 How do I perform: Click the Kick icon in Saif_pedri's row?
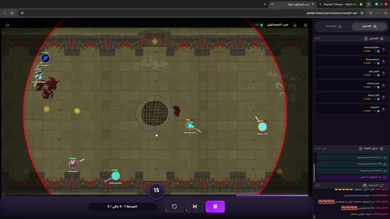coord(378,75)
